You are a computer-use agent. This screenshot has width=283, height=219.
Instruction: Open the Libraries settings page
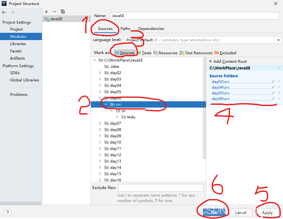point(18,44)
